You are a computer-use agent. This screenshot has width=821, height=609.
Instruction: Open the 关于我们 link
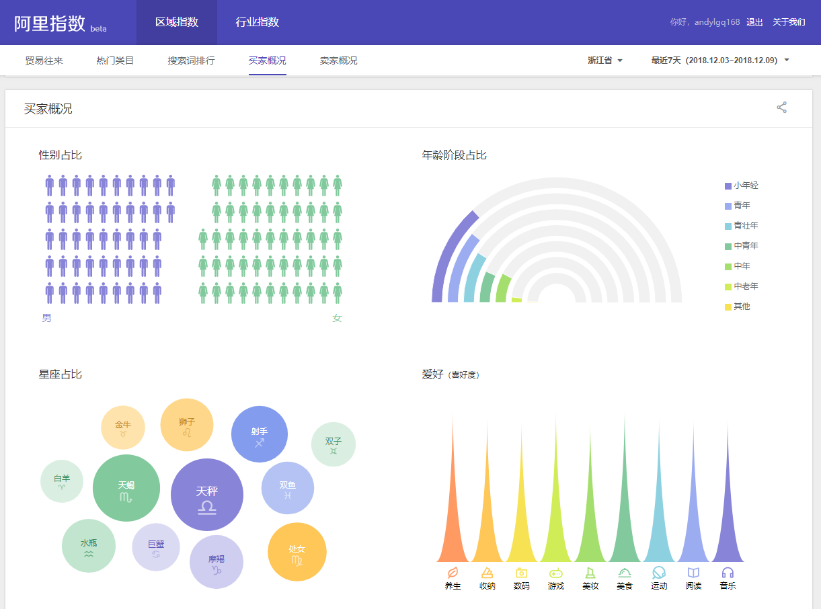[788, 22]
